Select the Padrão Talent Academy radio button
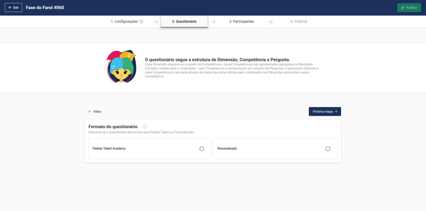The width and height of the screenshot is (426, 211). pyautogui.click(x=202, y=149)
